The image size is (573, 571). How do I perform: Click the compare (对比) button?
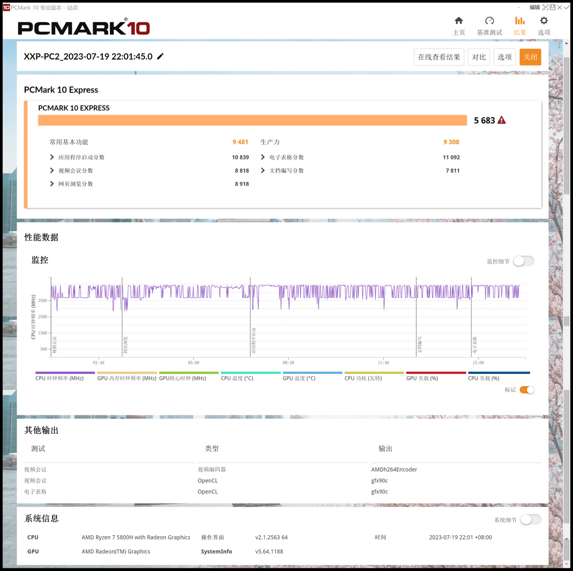(x=479, y=57)
